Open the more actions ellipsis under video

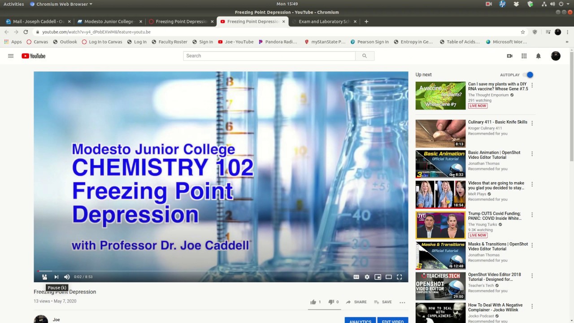coord(402,302)
